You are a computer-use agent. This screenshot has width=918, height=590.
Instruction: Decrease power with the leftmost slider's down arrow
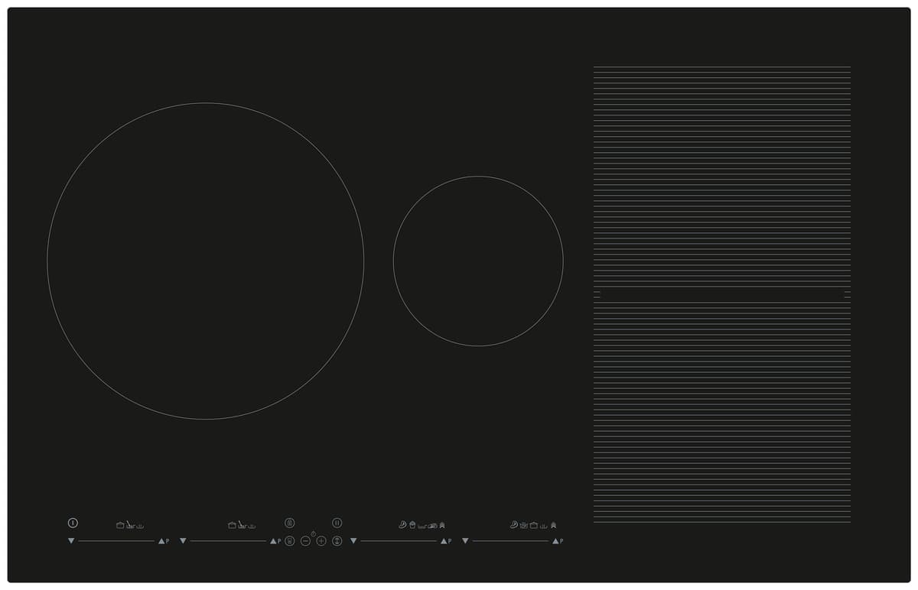(71, 541)
